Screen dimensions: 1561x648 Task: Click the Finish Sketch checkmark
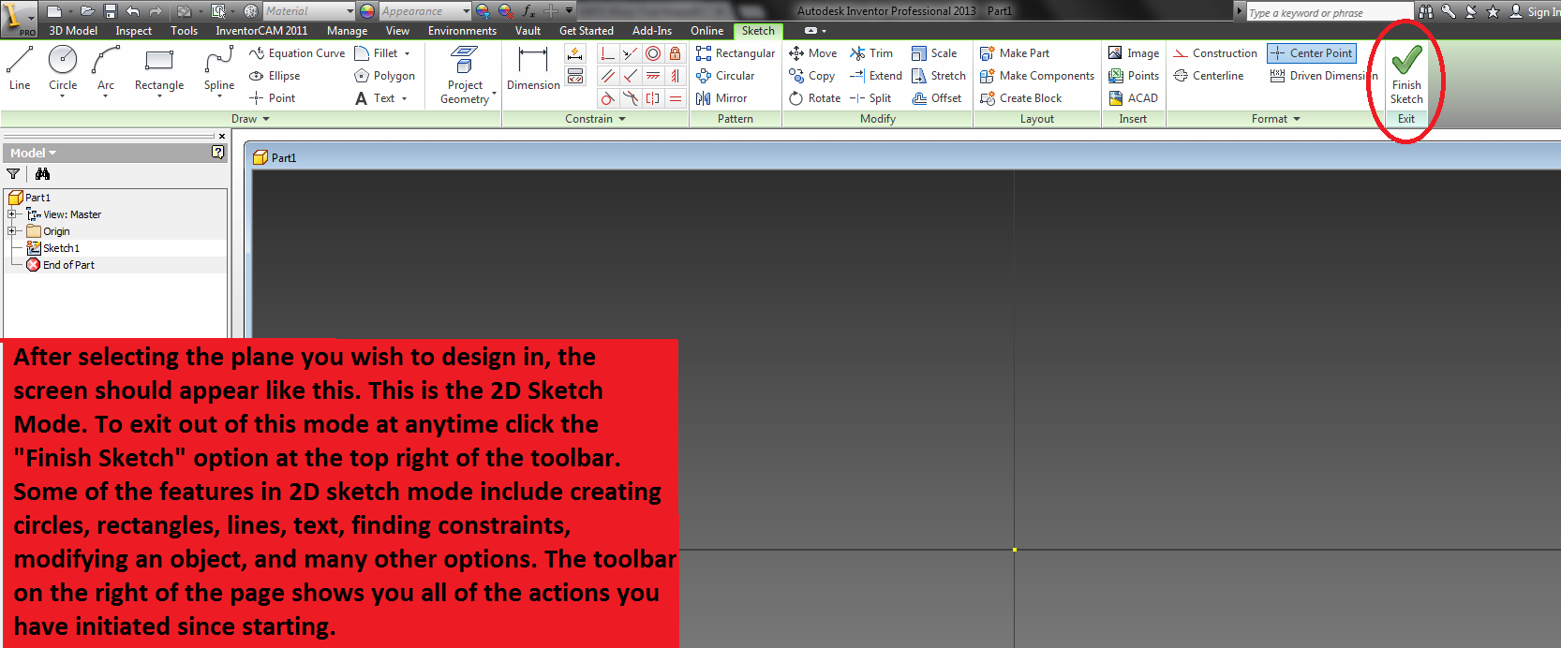[x=1406, y=75]
